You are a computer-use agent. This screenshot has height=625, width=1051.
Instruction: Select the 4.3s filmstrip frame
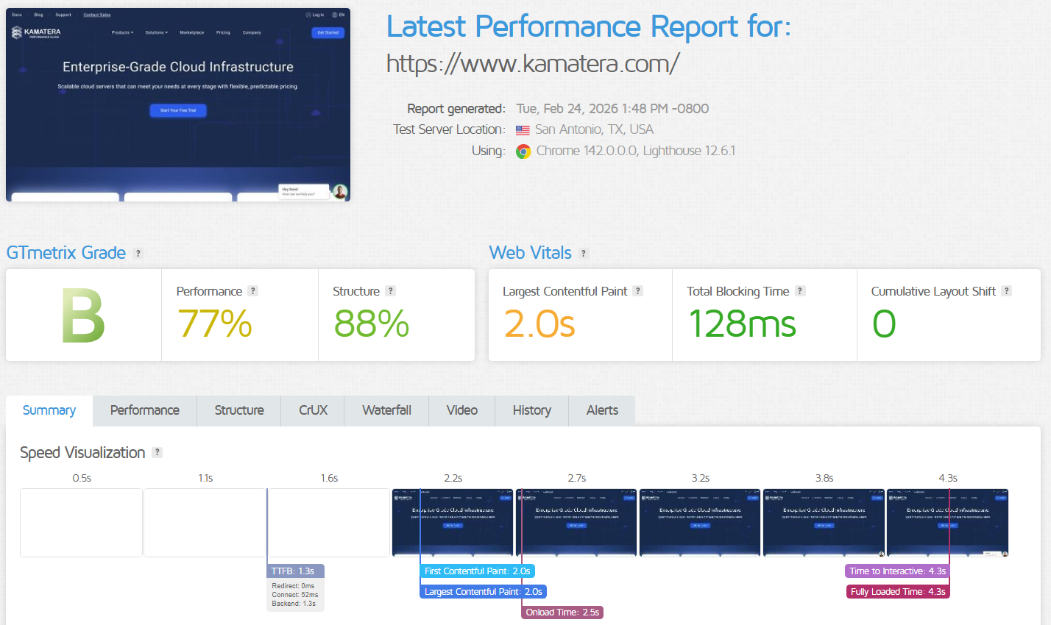(947, 523)
